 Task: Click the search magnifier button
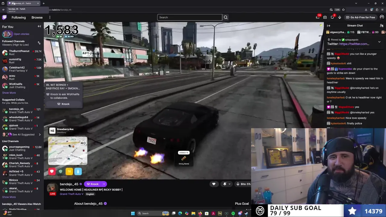point(226,17)
